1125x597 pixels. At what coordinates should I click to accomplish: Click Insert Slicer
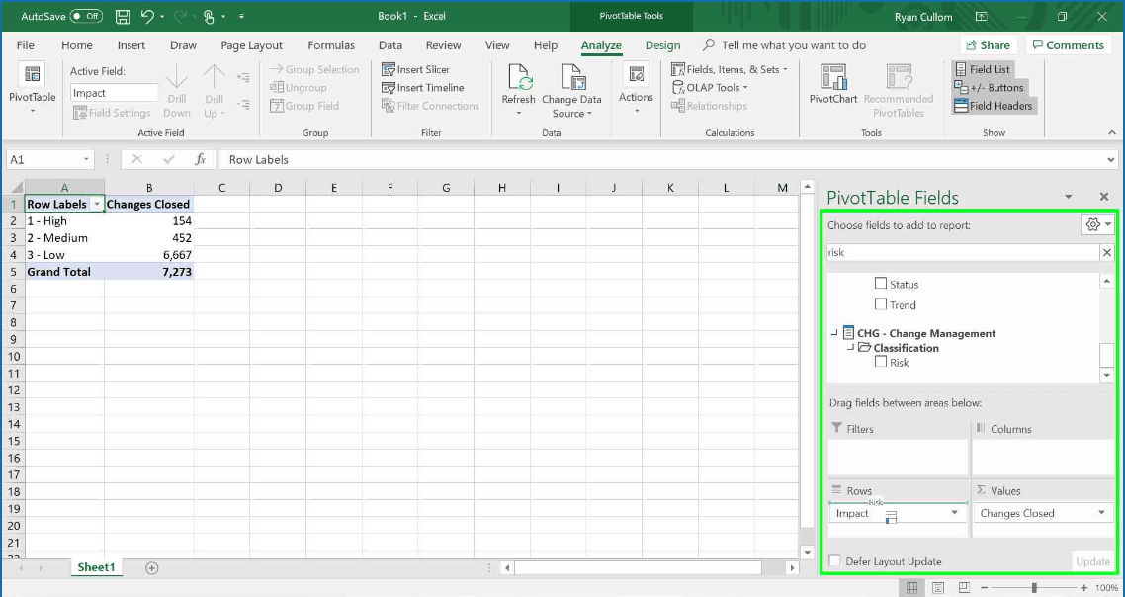pos(416,69)
